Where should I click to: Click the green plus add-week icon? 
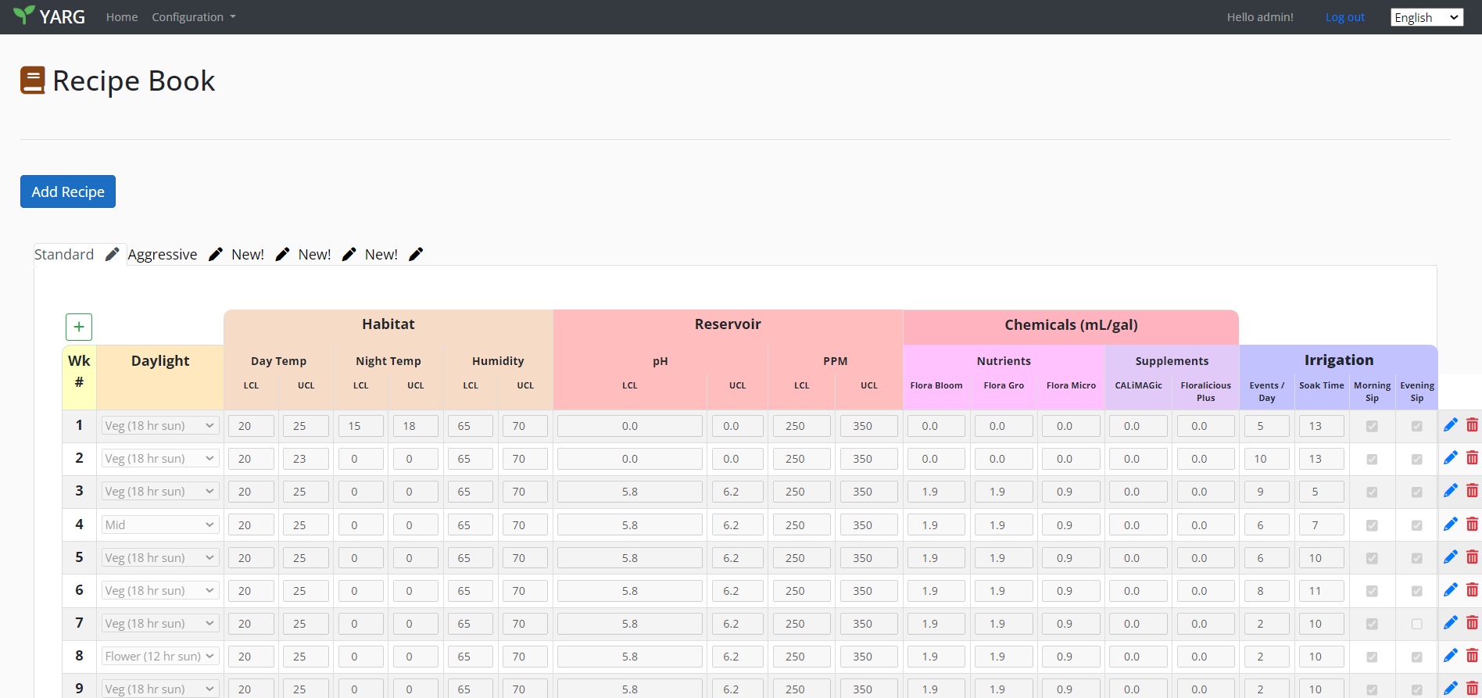[x=79, y=327]
